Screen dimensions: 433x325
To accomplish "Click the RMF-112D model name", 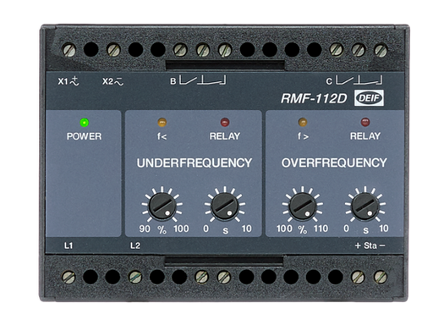I will coord(314,98).
